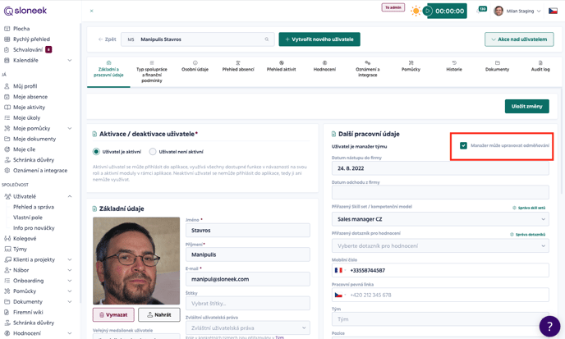Select Uživatel není aktivní radio
565x339 pixels.
(153, 152)
